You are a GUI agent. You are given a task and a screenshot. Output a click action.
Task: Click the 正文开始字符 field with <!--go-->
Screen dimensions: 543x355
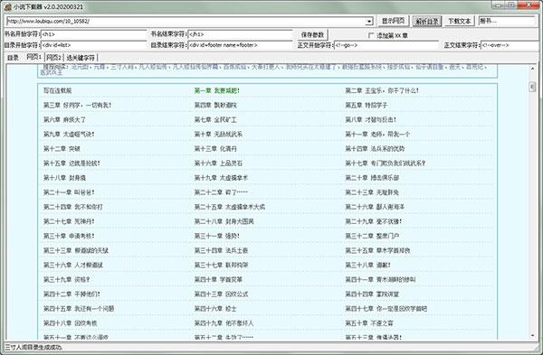click(x=386, y=45)
